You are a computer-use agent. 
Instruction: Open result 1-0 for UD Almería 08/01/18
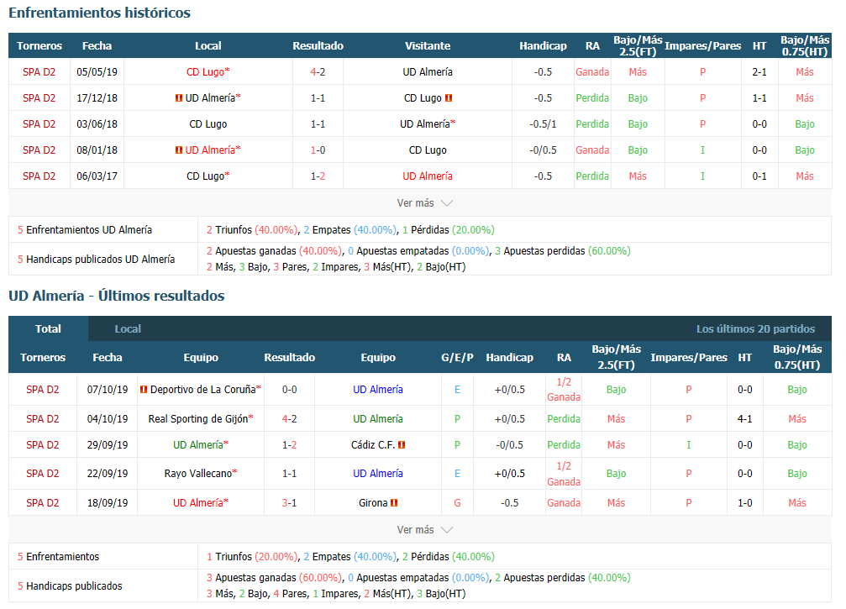click(x=318, y=150)
